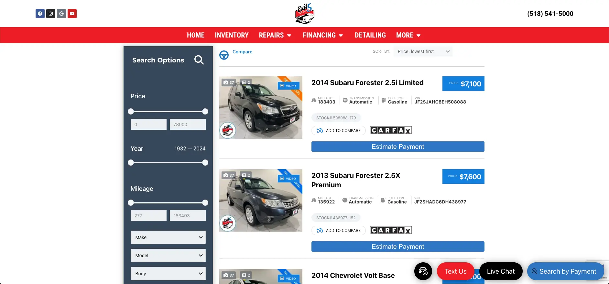Play VIDEO badge on 2014 Chevrolet Volt
The width and height of the screenshot is (609, 284).
click(x=288, y=279)
